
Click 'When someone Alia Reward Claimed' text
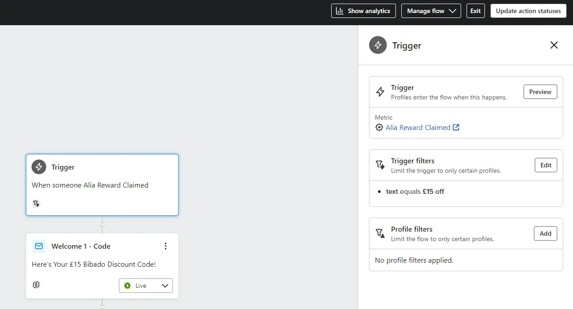click(90, 185)
